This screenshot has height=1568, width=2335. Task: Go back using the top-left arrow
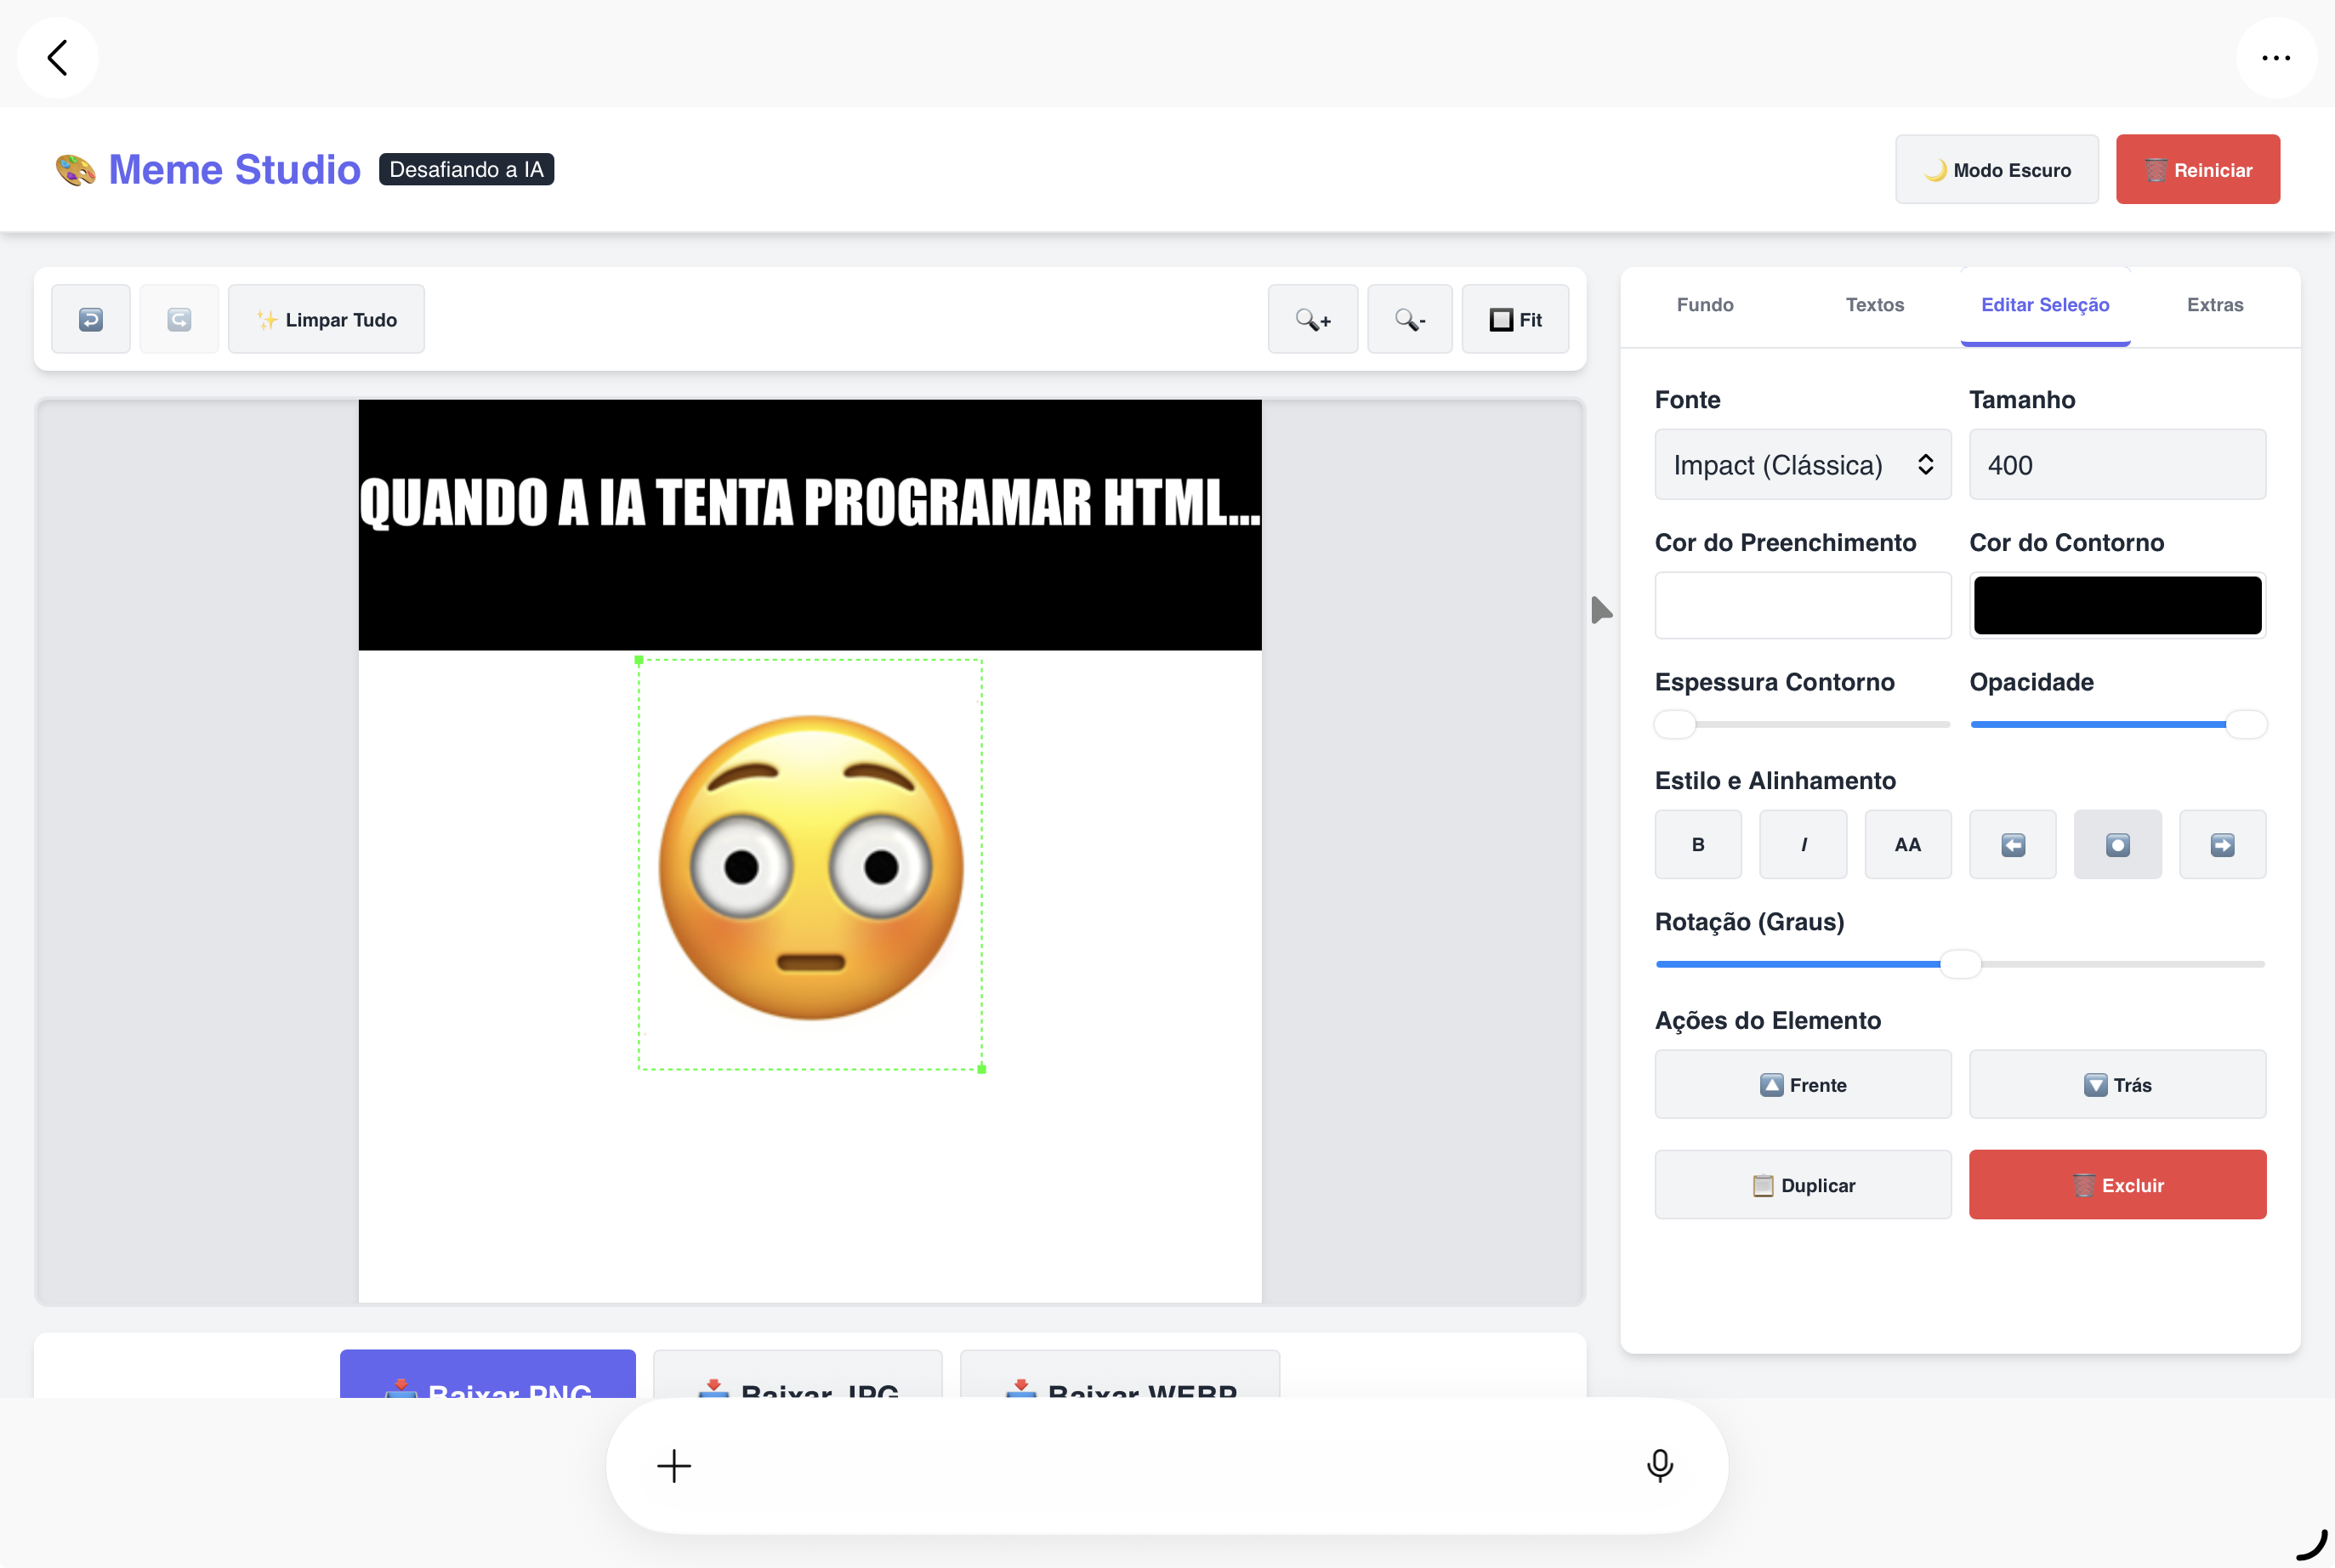click(x=58, y=57)
